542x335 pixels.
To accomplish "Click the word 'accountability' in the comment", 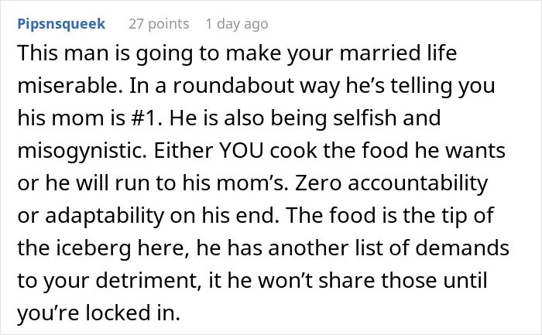I will coord(417,183).
